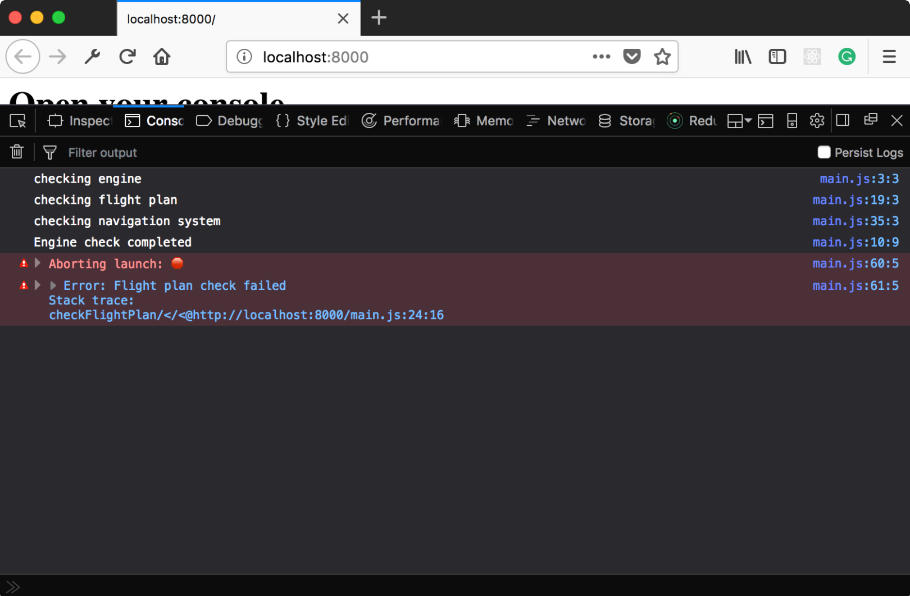910x596 pixels.
Task: Open source link main.js:35:3
Action: click(x=856, y=221)
